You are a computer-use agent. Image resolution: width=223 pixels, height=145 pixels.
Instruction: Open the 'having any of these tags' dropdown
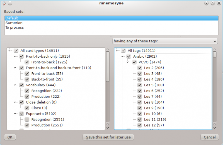tap(165, 41)
